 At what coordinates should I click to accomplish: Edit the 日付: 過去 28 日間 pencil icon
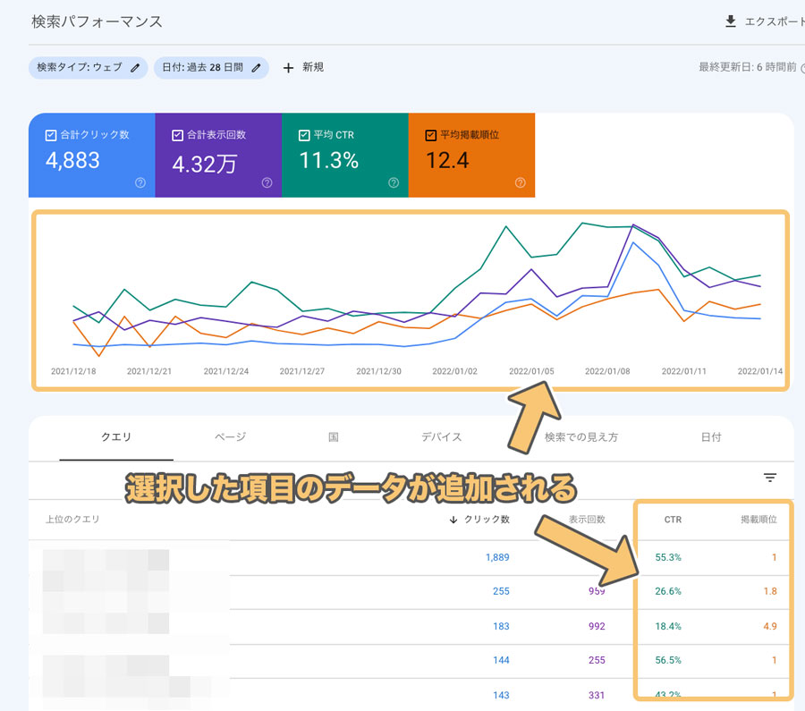point(256,68)
